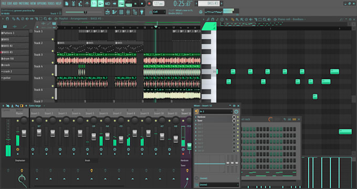The width and height of the screenshot is (357, 189).
Task: Mute Track 1 in the Playlist
Action: pyautogui.click(x=52, y=39)
